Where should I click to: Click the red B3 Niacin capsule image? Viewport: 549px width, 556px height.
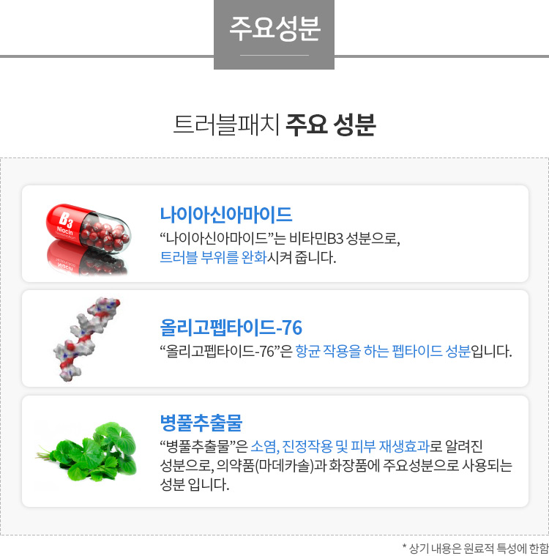[89, 228]
